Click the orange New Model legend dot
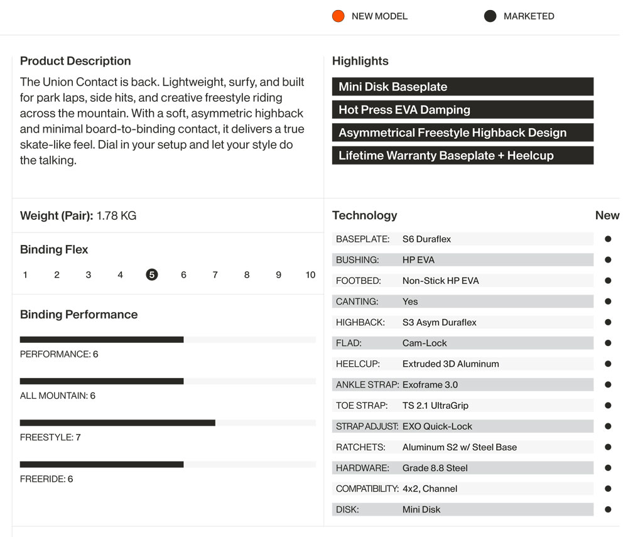The height and width of the screenshot is (537, 628). pyautogui.click(x=338, y=16)
